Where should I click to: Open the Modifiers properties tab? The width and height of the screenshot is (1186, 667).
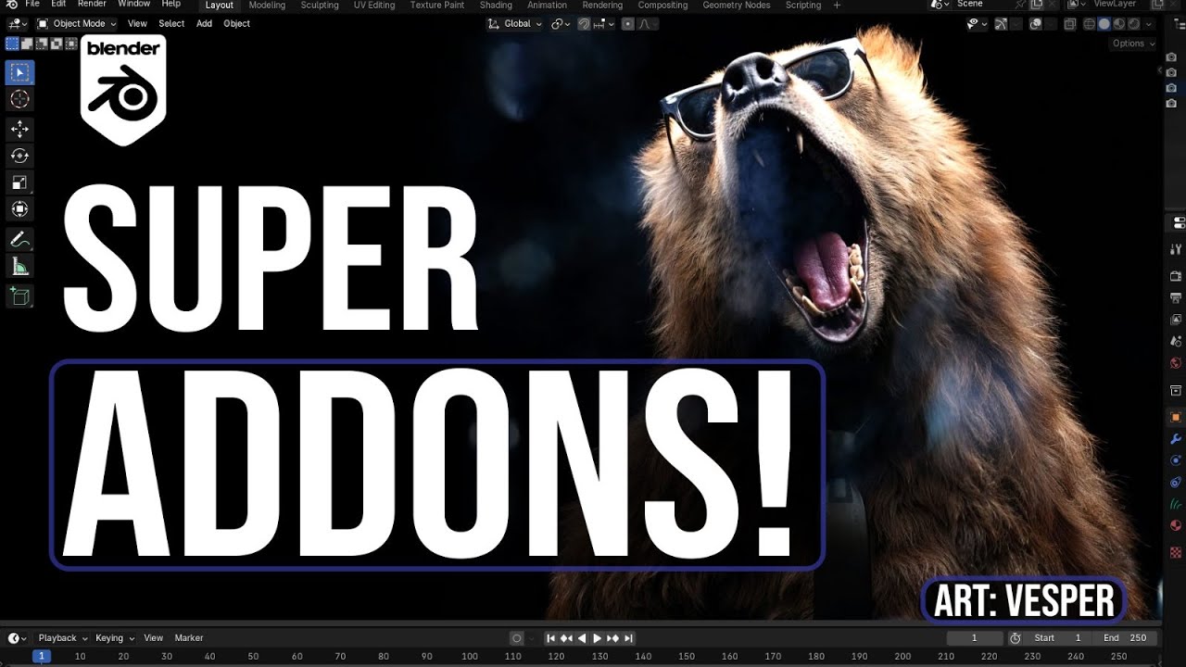tap(1177, 439)
